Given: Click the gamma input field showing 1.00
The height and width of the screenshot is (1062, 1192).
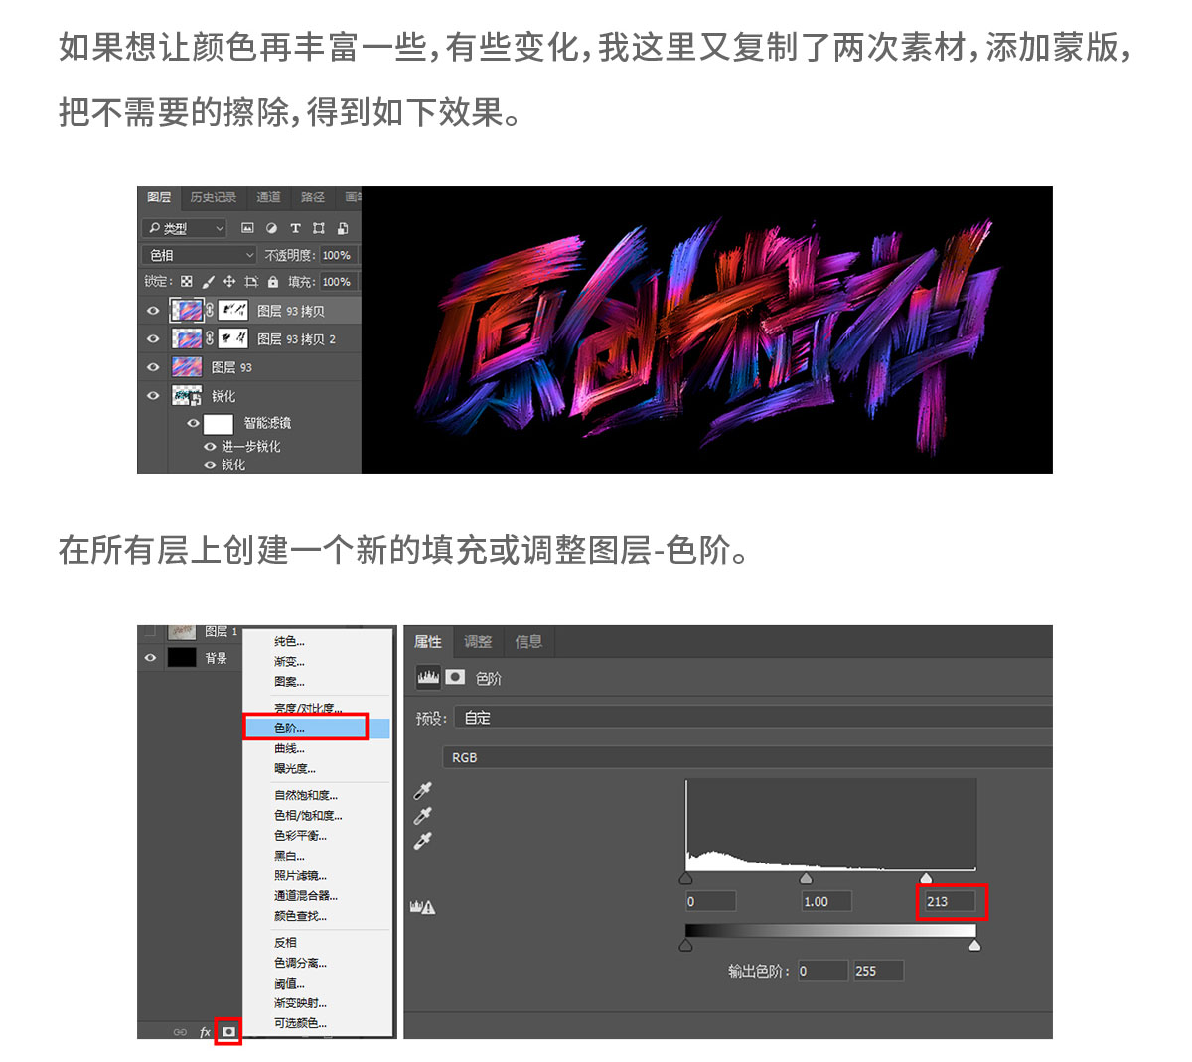Looking at the screenshot, I should coord(826,901).
